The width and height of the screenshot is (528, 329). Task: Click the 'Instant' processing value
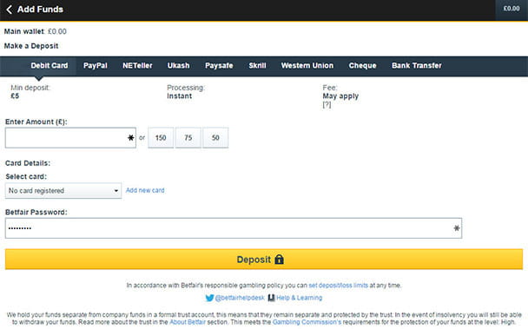179,96
